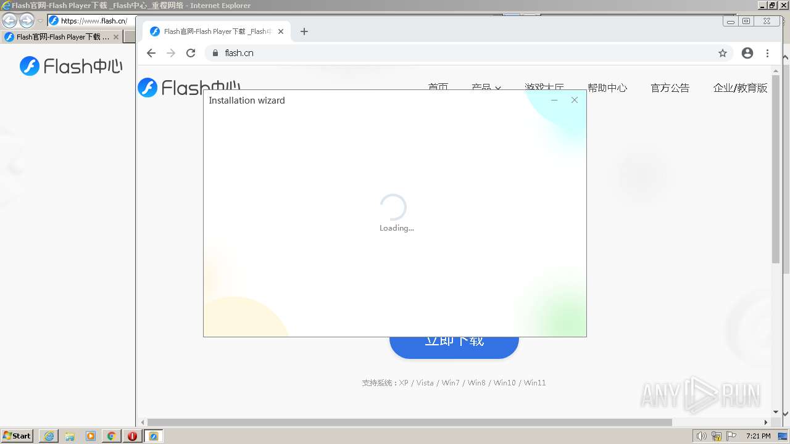This screenshot has height=444, width=790.
Task: Open Chrome's three-dot menu
Action: 767,53
